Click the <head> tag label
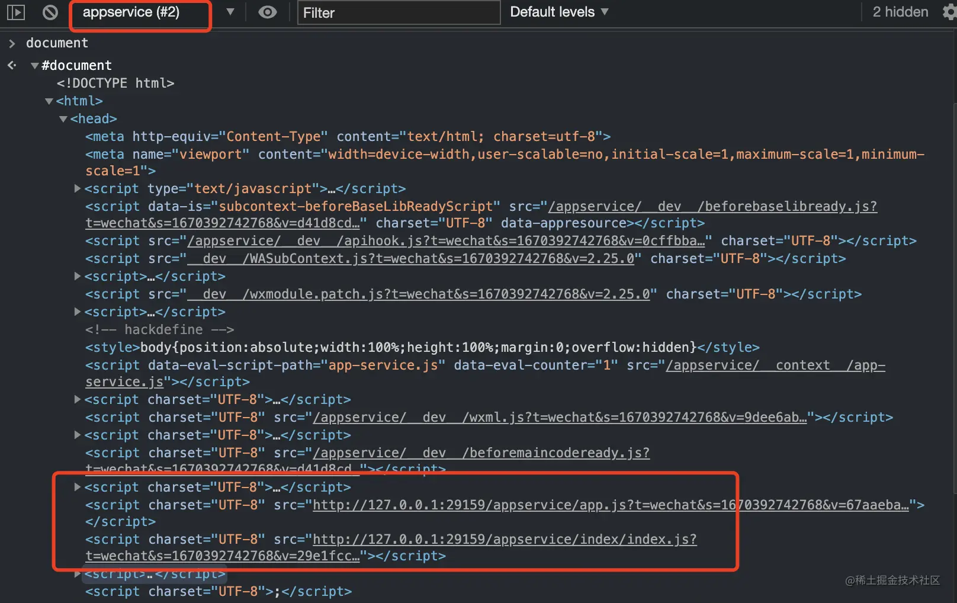 [x=94, y=119]
